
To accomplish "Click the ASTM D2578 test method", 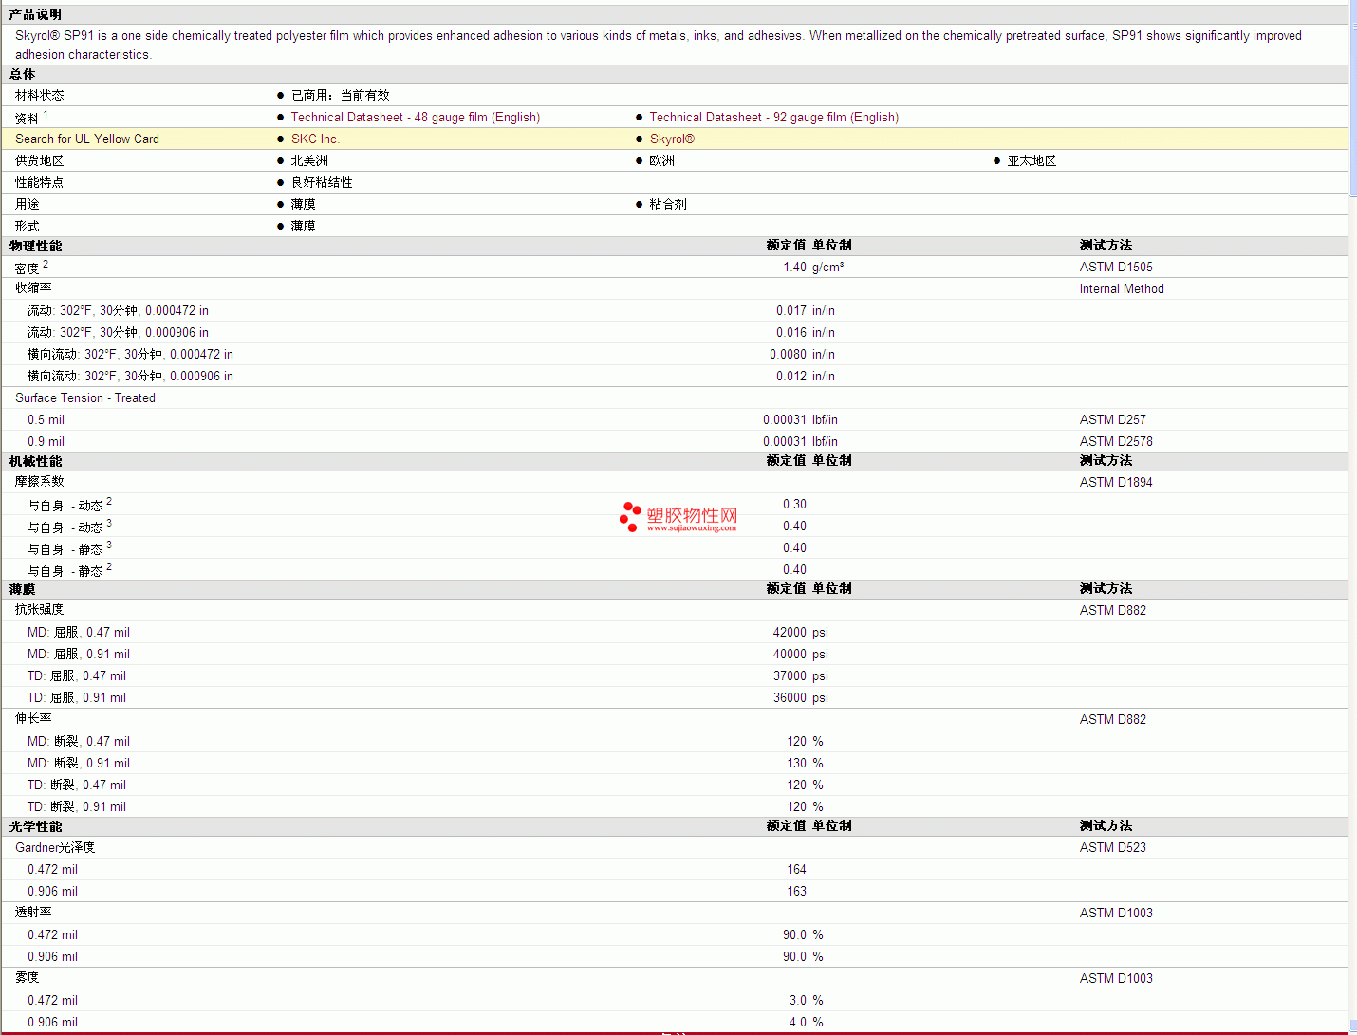I will [x=1116, y=442].
